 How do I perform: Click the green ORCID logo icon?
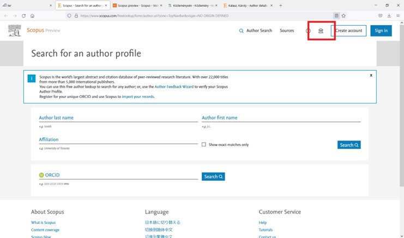(41, 175)
